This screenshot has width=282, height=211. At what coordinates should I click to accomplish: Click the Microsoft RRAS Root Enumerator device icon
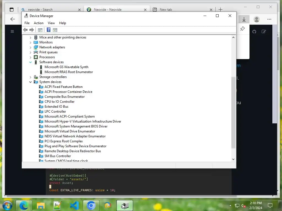(41, 72)
